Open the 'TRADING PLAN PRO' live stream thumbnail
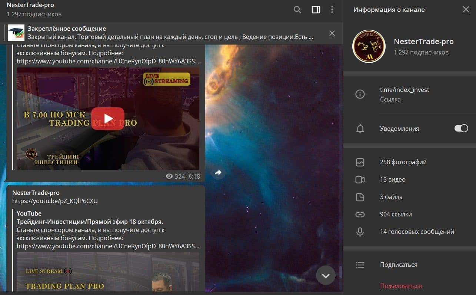476x295 pixels. click(108, 272)
